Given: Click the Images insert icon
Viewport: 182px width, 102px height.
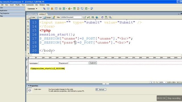Looking at the screenshot, I should [x=64, y=8].
